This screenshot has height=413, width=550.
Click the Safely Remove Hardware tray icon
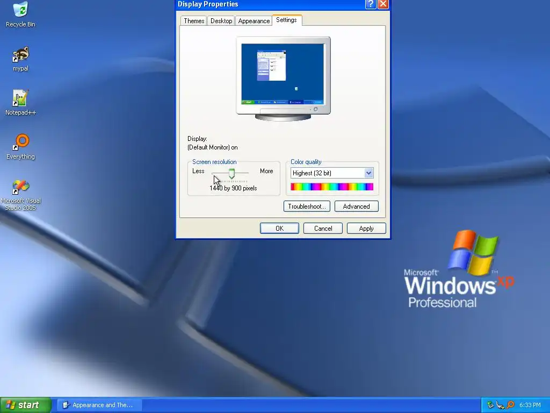coord(491,405)
